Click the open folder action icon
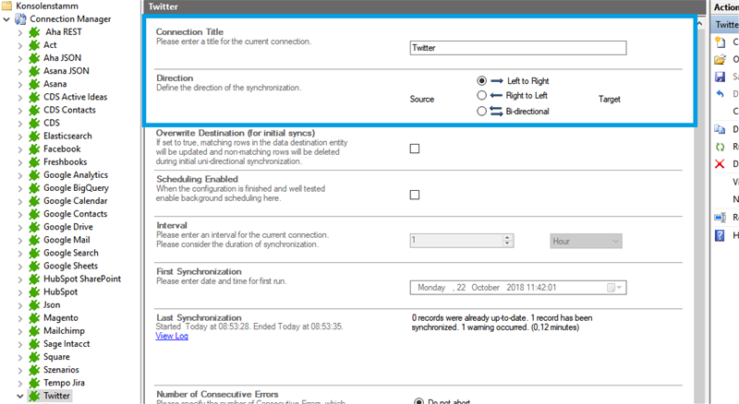 [x=720, y=60]
